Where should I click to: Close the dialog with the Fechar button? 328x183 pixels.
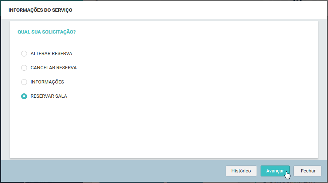click(307, 171)
